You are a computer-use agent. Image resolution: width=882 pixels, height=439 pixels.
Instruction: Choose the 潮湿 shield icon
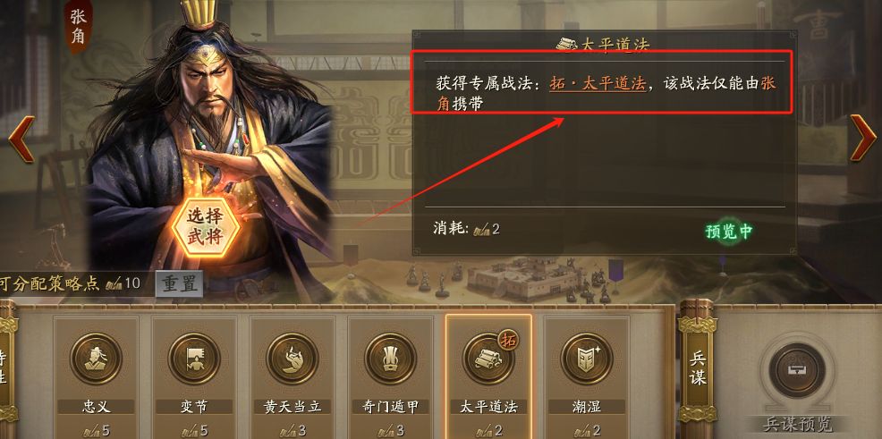587,359
